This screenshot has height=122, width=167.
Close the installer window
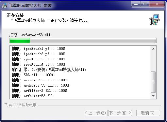pyautogui.click(x=157, y=4)
